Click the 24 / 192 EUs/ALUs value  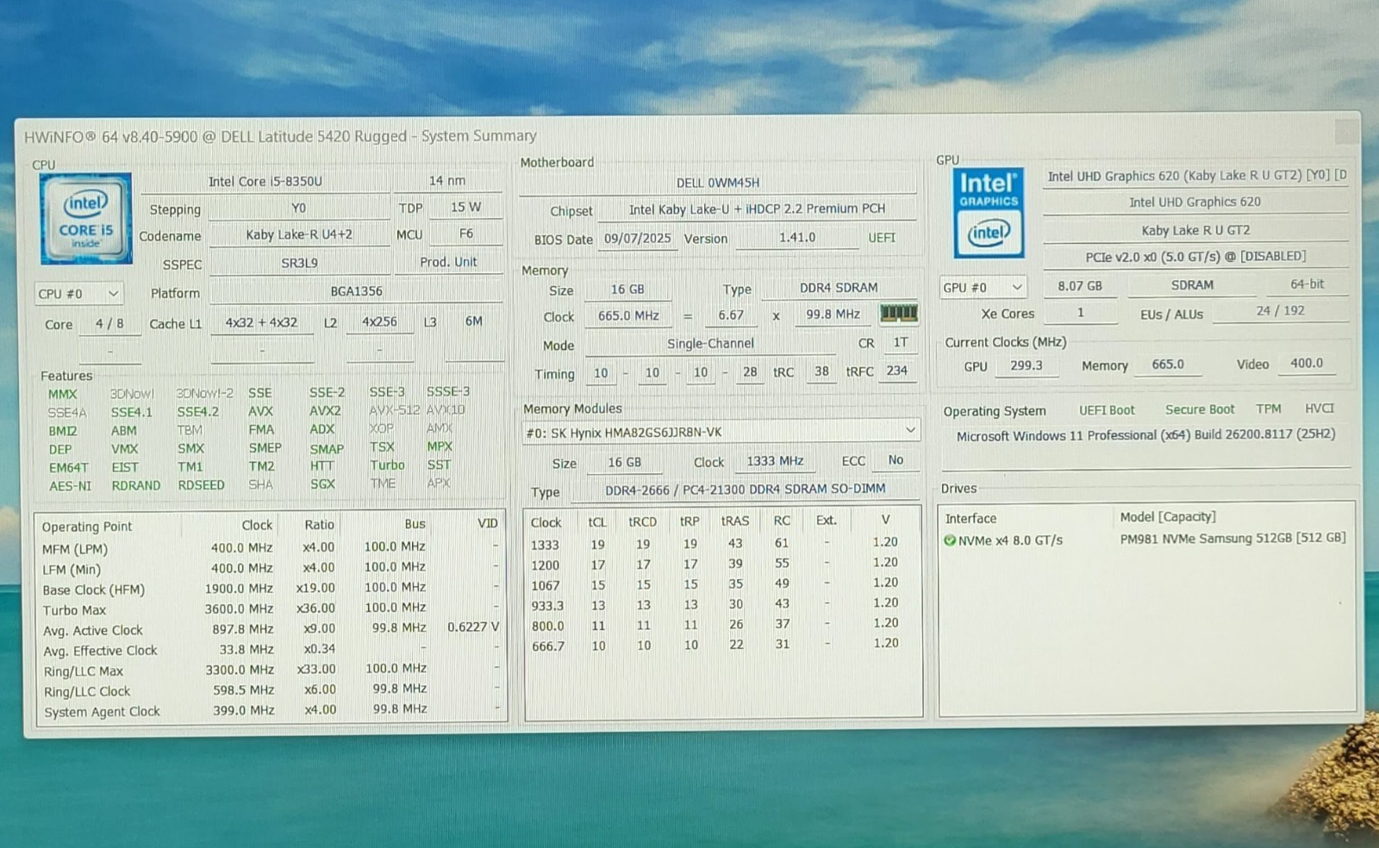[1280, 311]
